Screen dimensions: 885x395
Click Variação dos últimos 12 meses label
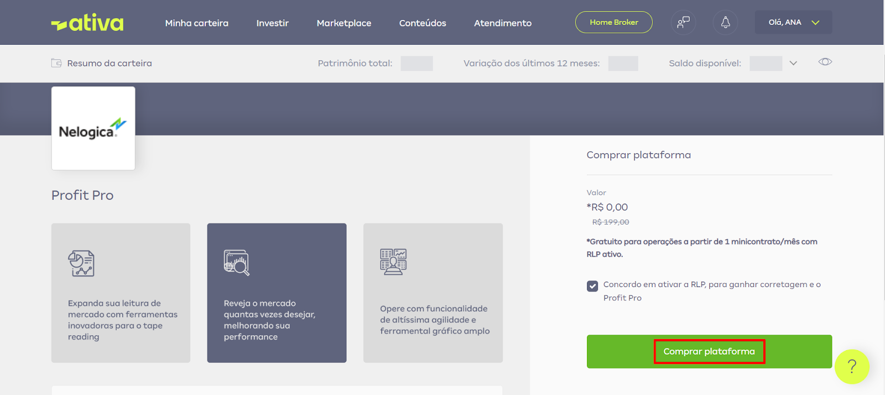[532, 63]
